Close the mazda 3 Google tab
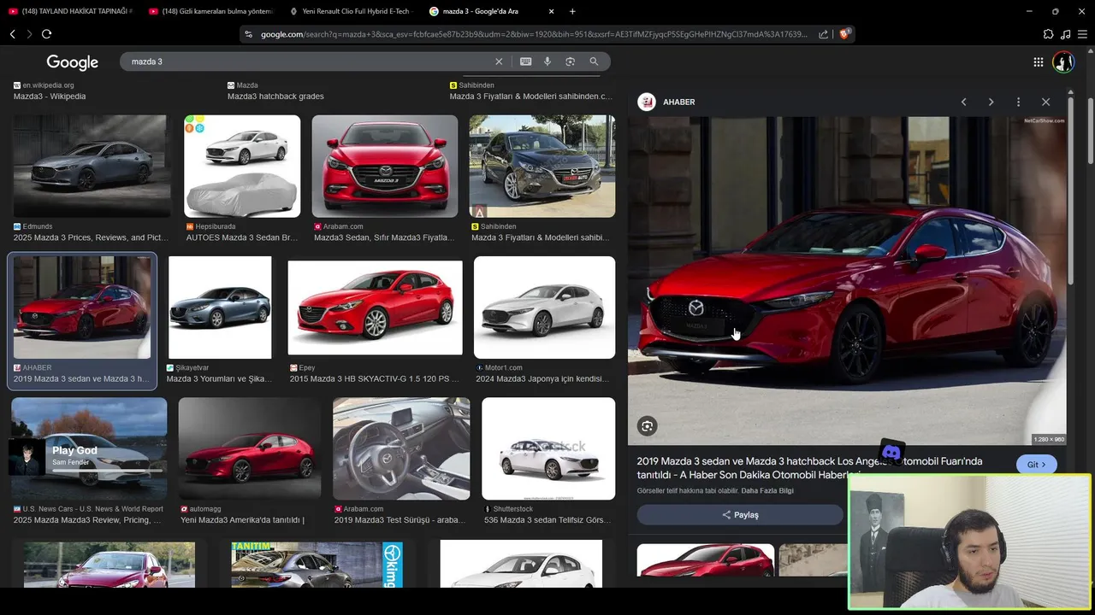 (x=551, y=11)
